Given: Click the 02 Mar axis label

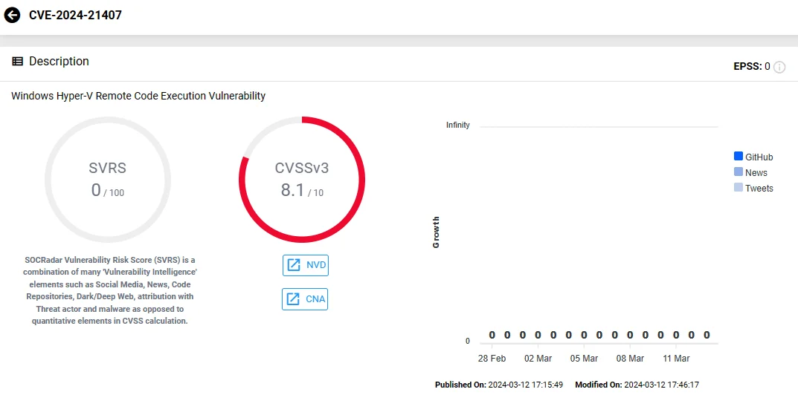Looking at the screenshot, I should coord(538,359).
